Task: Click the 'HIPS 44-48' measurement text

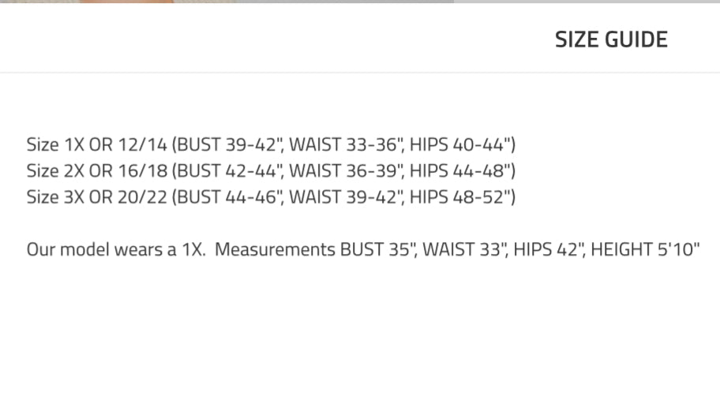Action: tap(460, 170)
